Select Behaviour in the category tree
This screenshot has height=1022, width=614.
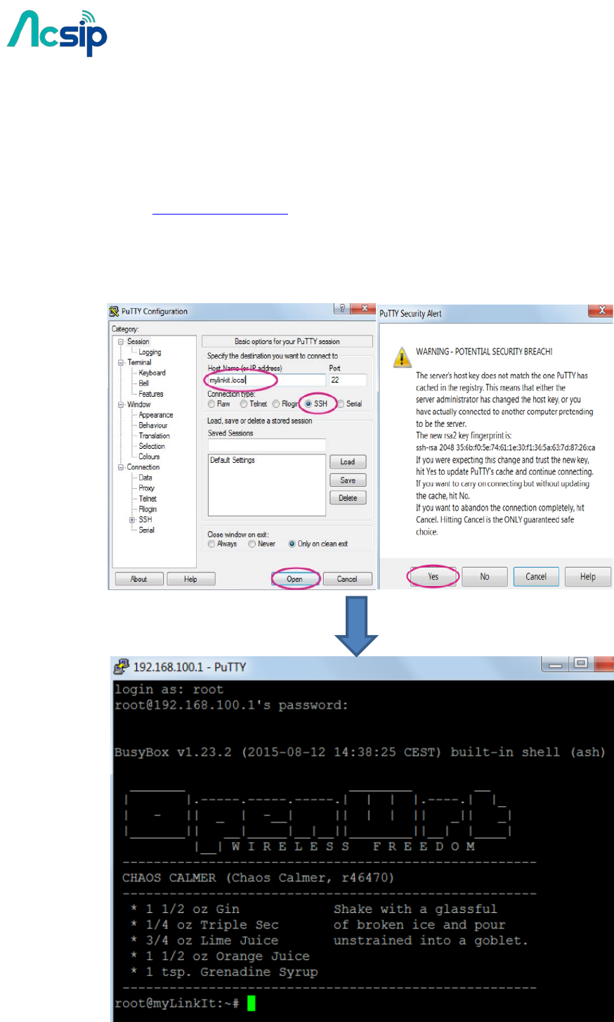pos(152,426)
